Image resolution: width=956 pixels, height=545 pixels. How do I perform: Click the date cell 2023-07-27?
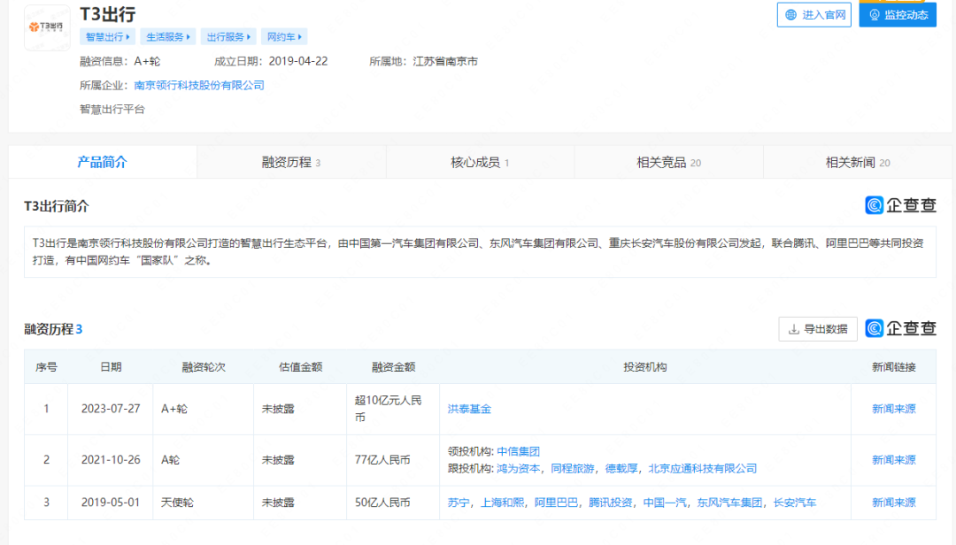coord(111,409)
